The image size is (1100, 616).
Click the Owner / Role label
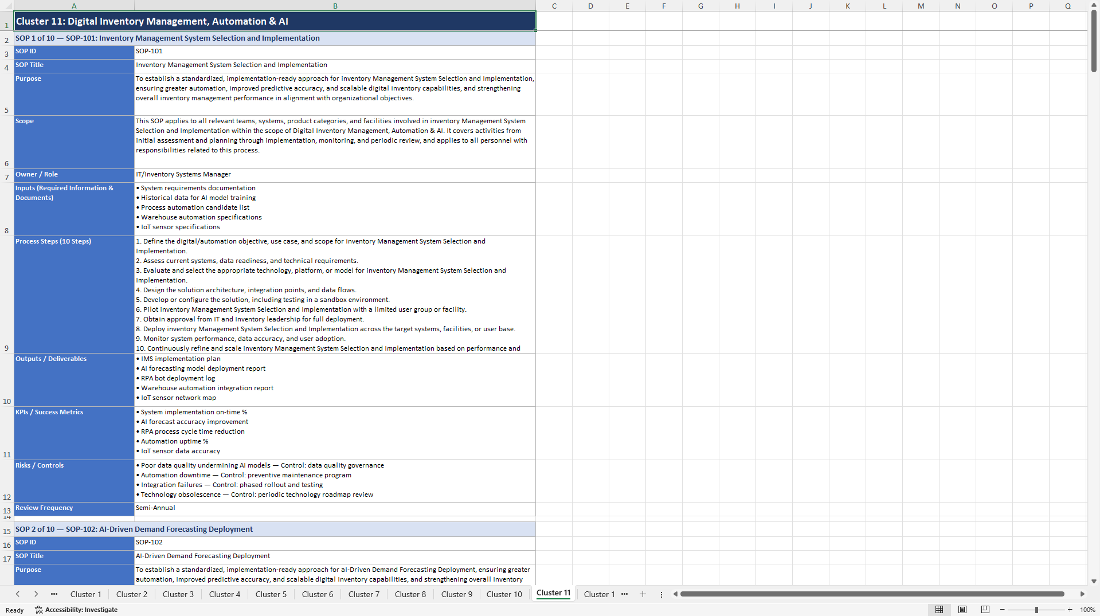click(x=74, y=175)
